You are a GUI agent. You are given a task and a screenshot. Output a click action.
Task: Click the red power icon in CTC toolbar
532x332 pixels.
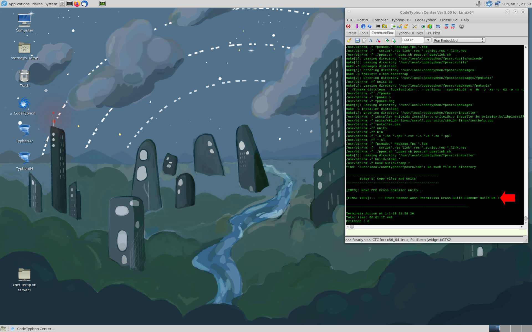coord(348,26)
